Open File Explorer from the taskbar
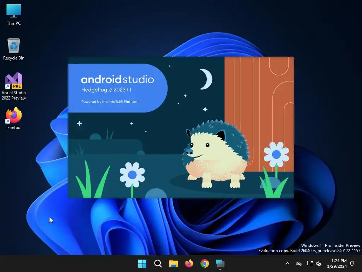This screenshot has width=362, height=272. 173,263
